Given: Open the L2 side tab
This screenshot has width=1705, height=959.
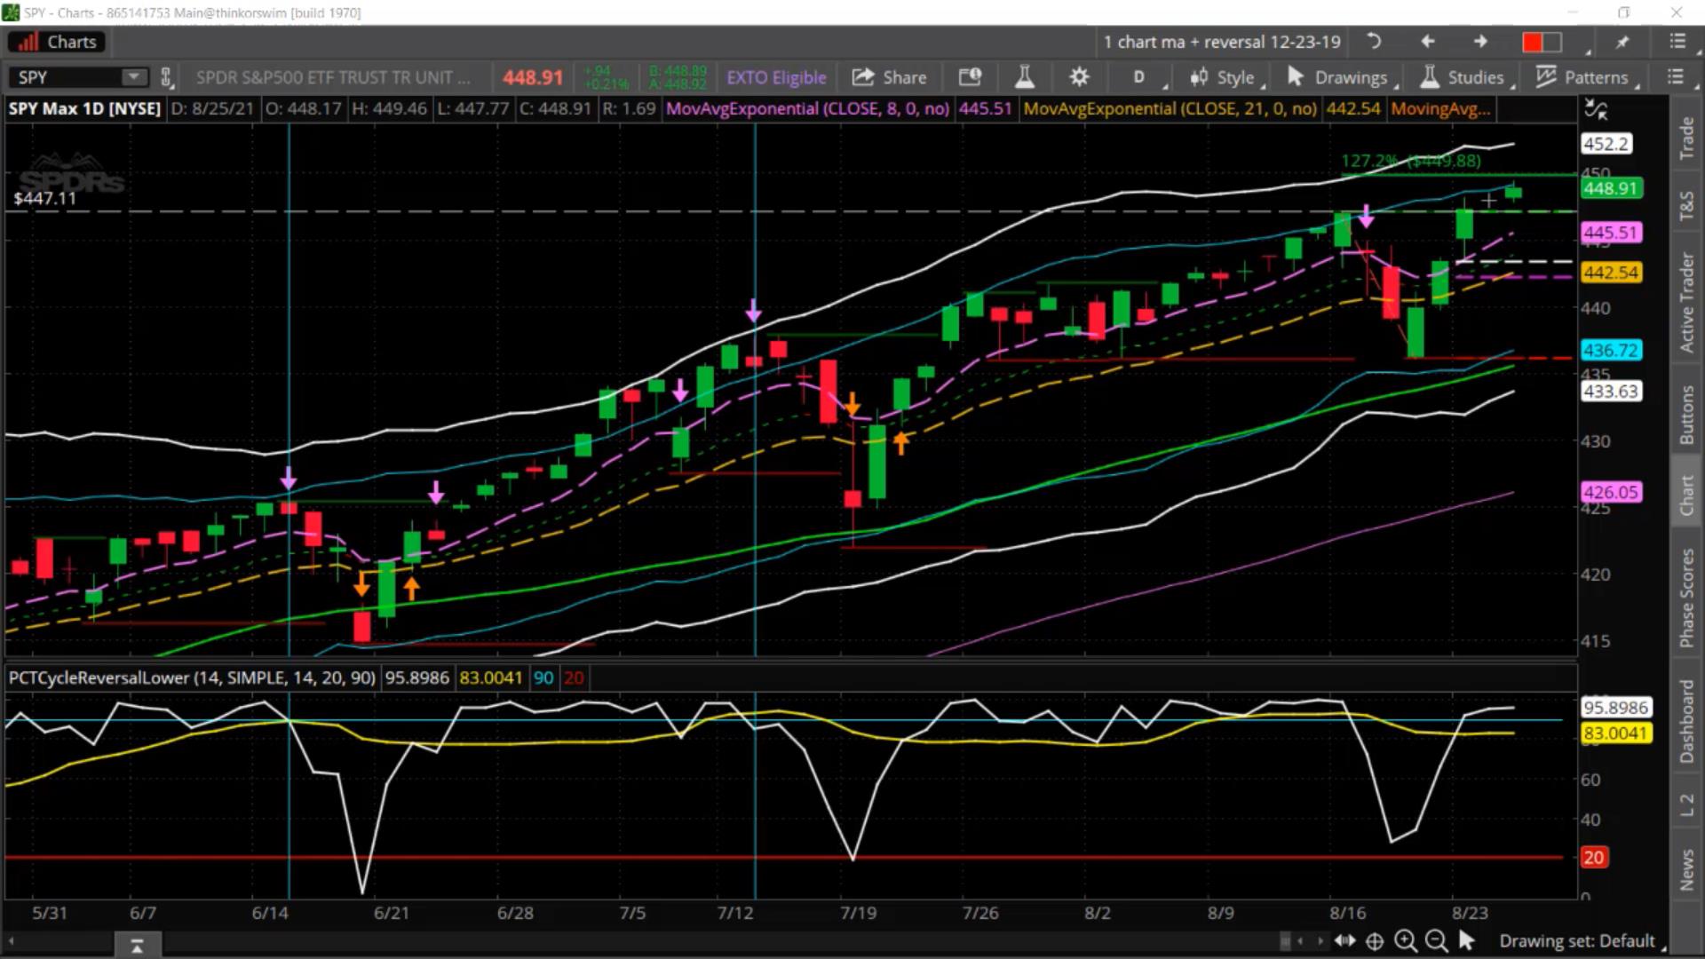Looking at the screenshot, I should tap(1686, 804).
